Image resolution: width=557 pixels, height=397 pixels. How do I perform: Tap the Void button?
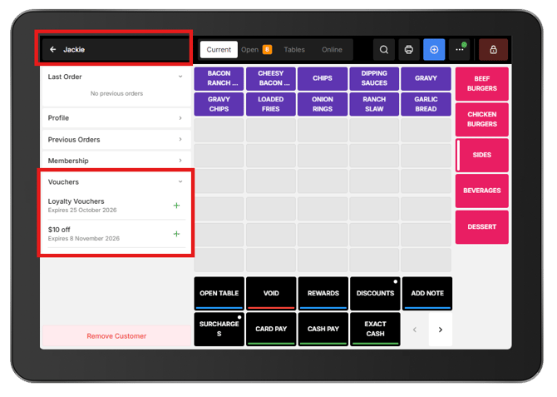271,294
